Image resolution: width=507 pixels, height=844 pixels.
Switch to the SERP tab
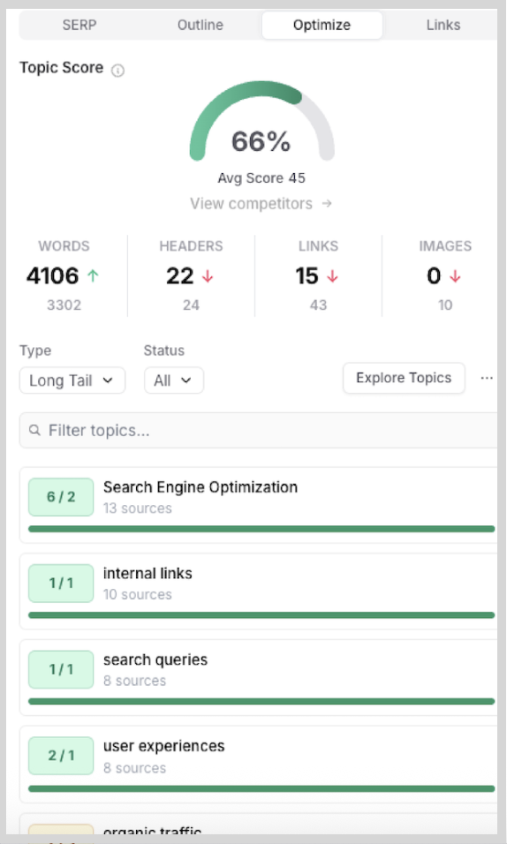tap(79, 25)
